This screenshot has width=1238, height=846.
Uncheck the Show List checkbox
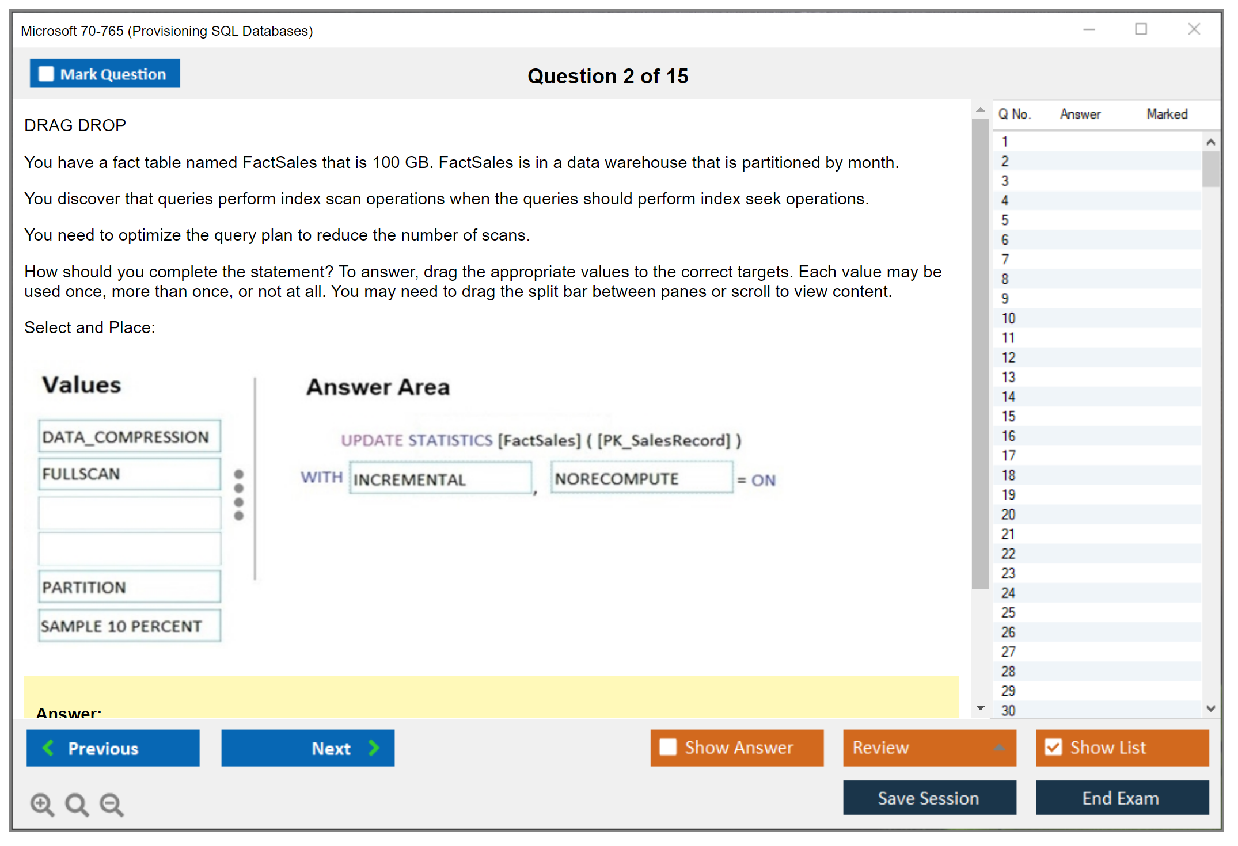[x=1053, y=747]
